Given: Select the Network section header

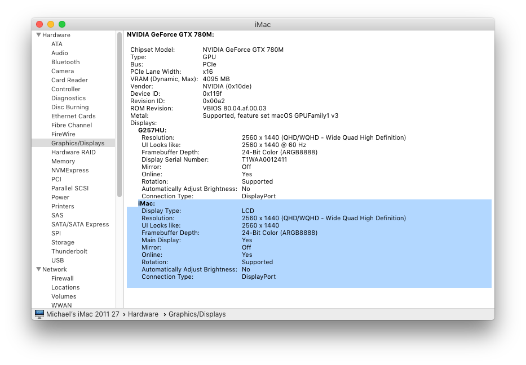Looking at the screenshot, I should click(54, 269).
